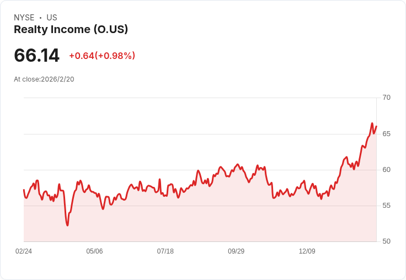
Task: Click the NYSE exchange label
Action: pyautogui.click(x=24, y=18)
